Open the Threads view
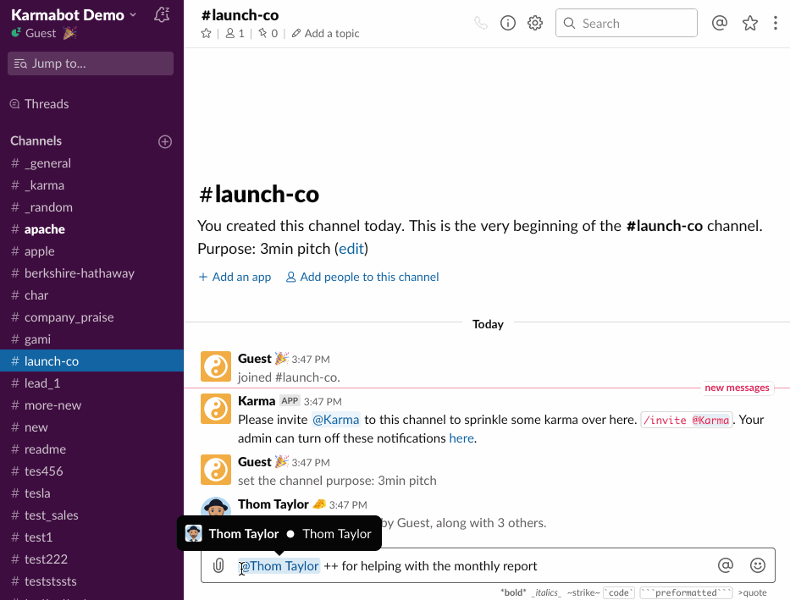 pos(47,103)
